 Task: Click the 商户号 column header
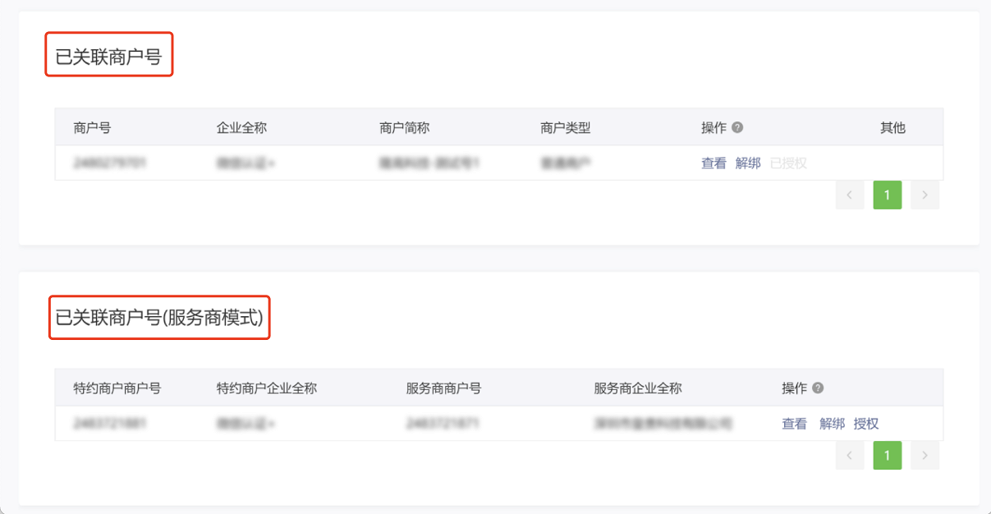click(x=92, y=128)
